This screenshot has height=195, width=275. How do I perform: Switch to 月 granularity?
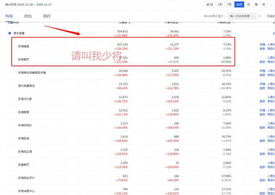263,4
